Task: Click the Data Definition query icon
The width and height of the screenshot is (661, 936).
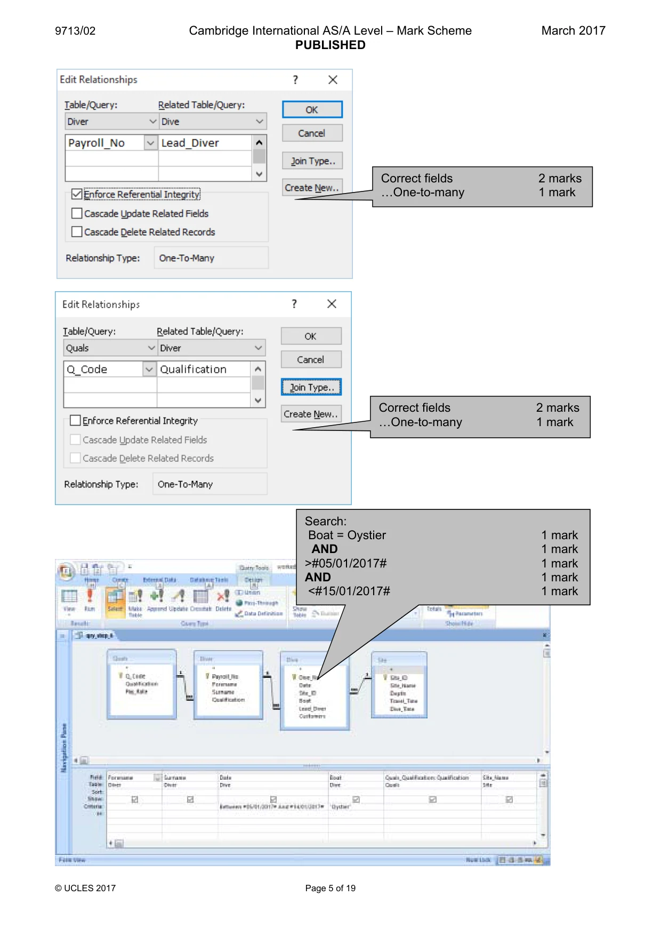Action: click(x=239, y=613)
